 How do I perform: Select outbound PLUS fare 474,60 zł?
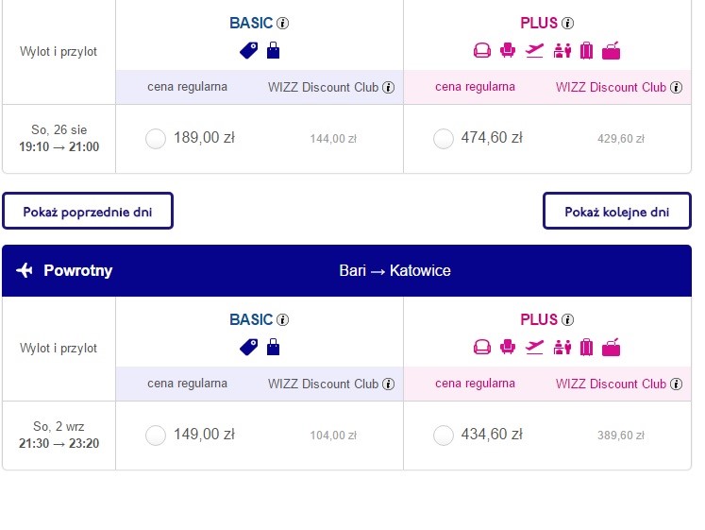click(x=443, y=139)
